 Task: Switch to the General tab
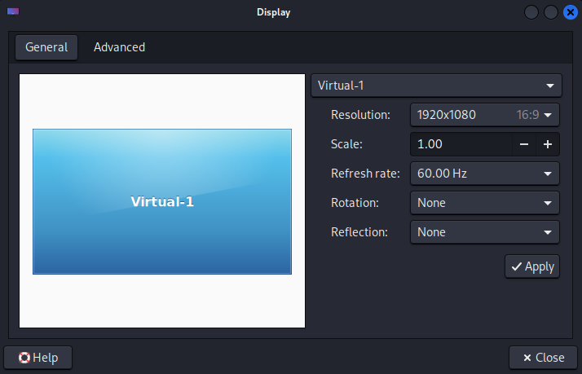46,47
